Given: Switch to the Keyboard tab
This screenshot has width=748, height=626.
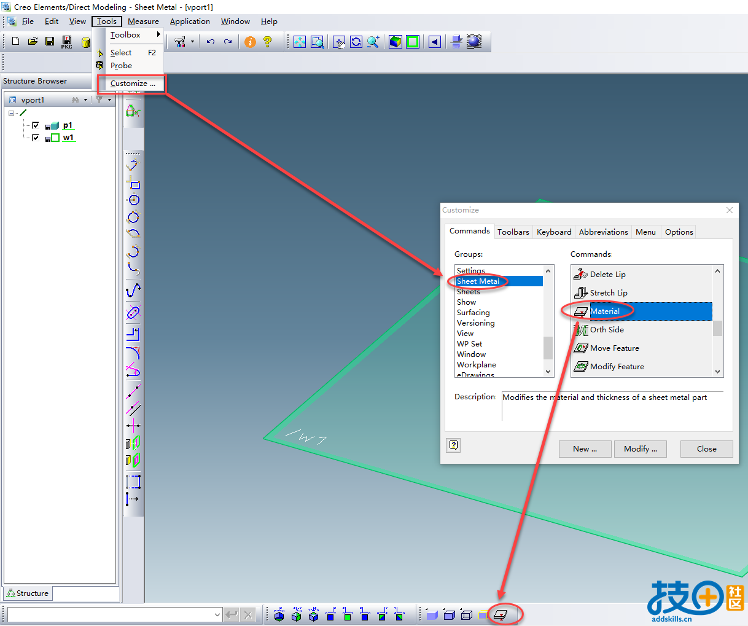Looking at the screenshot, I should click(x=554, y=232).
